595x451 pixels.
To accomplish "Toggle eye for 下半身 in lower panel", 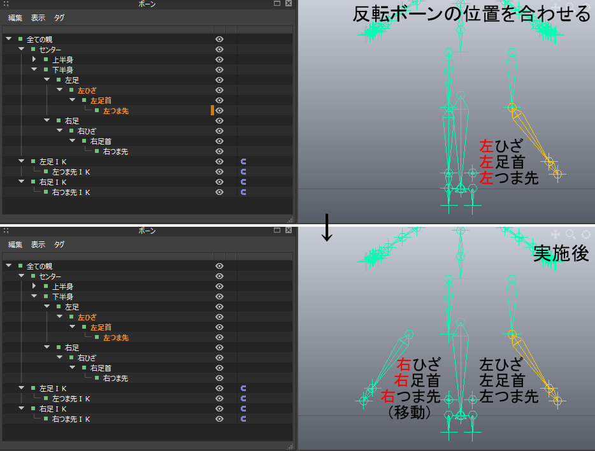I will tap(219, 297).
